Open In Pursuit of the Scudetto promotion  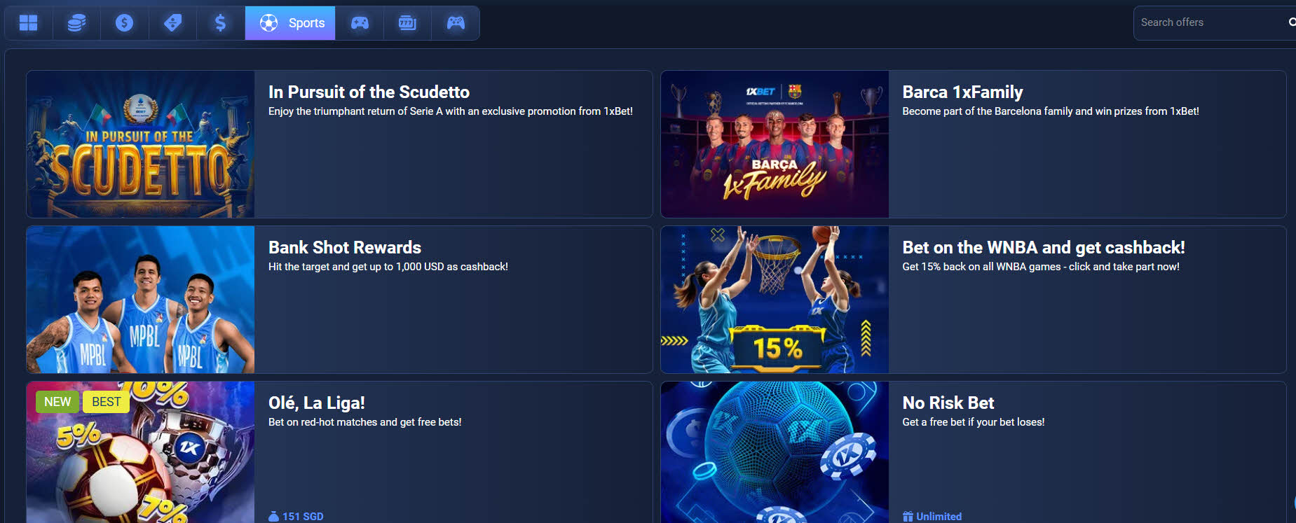[x=369, y=92]
